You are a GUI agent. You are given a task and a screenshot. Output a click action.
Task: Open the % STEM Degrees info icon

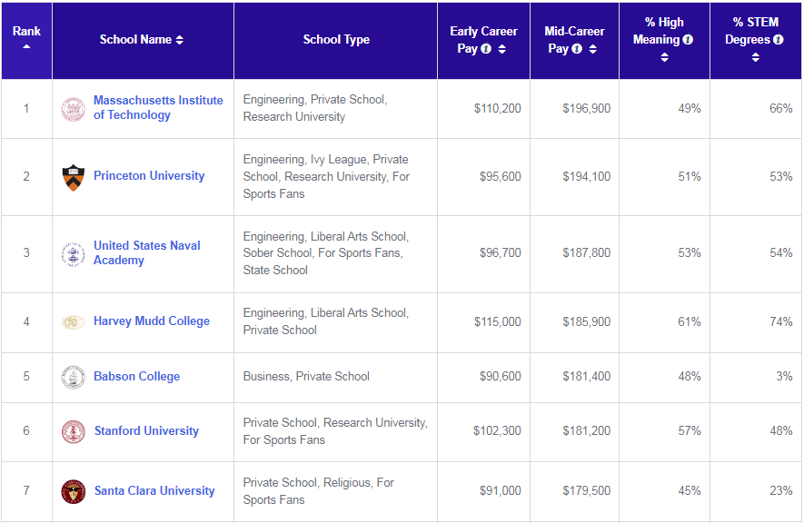[779, 39]
